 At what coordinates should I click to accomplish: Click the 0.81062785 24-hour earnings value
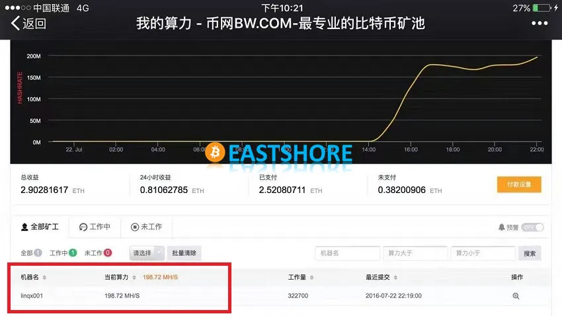pos(164,190)
